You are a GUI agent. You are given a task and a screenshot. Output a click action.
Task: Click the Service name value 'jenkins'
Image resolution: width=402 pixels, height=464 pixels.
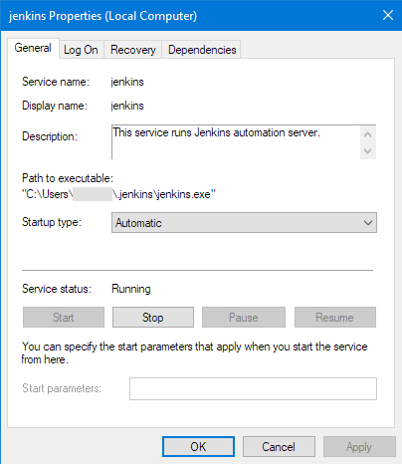coord(127,82)
